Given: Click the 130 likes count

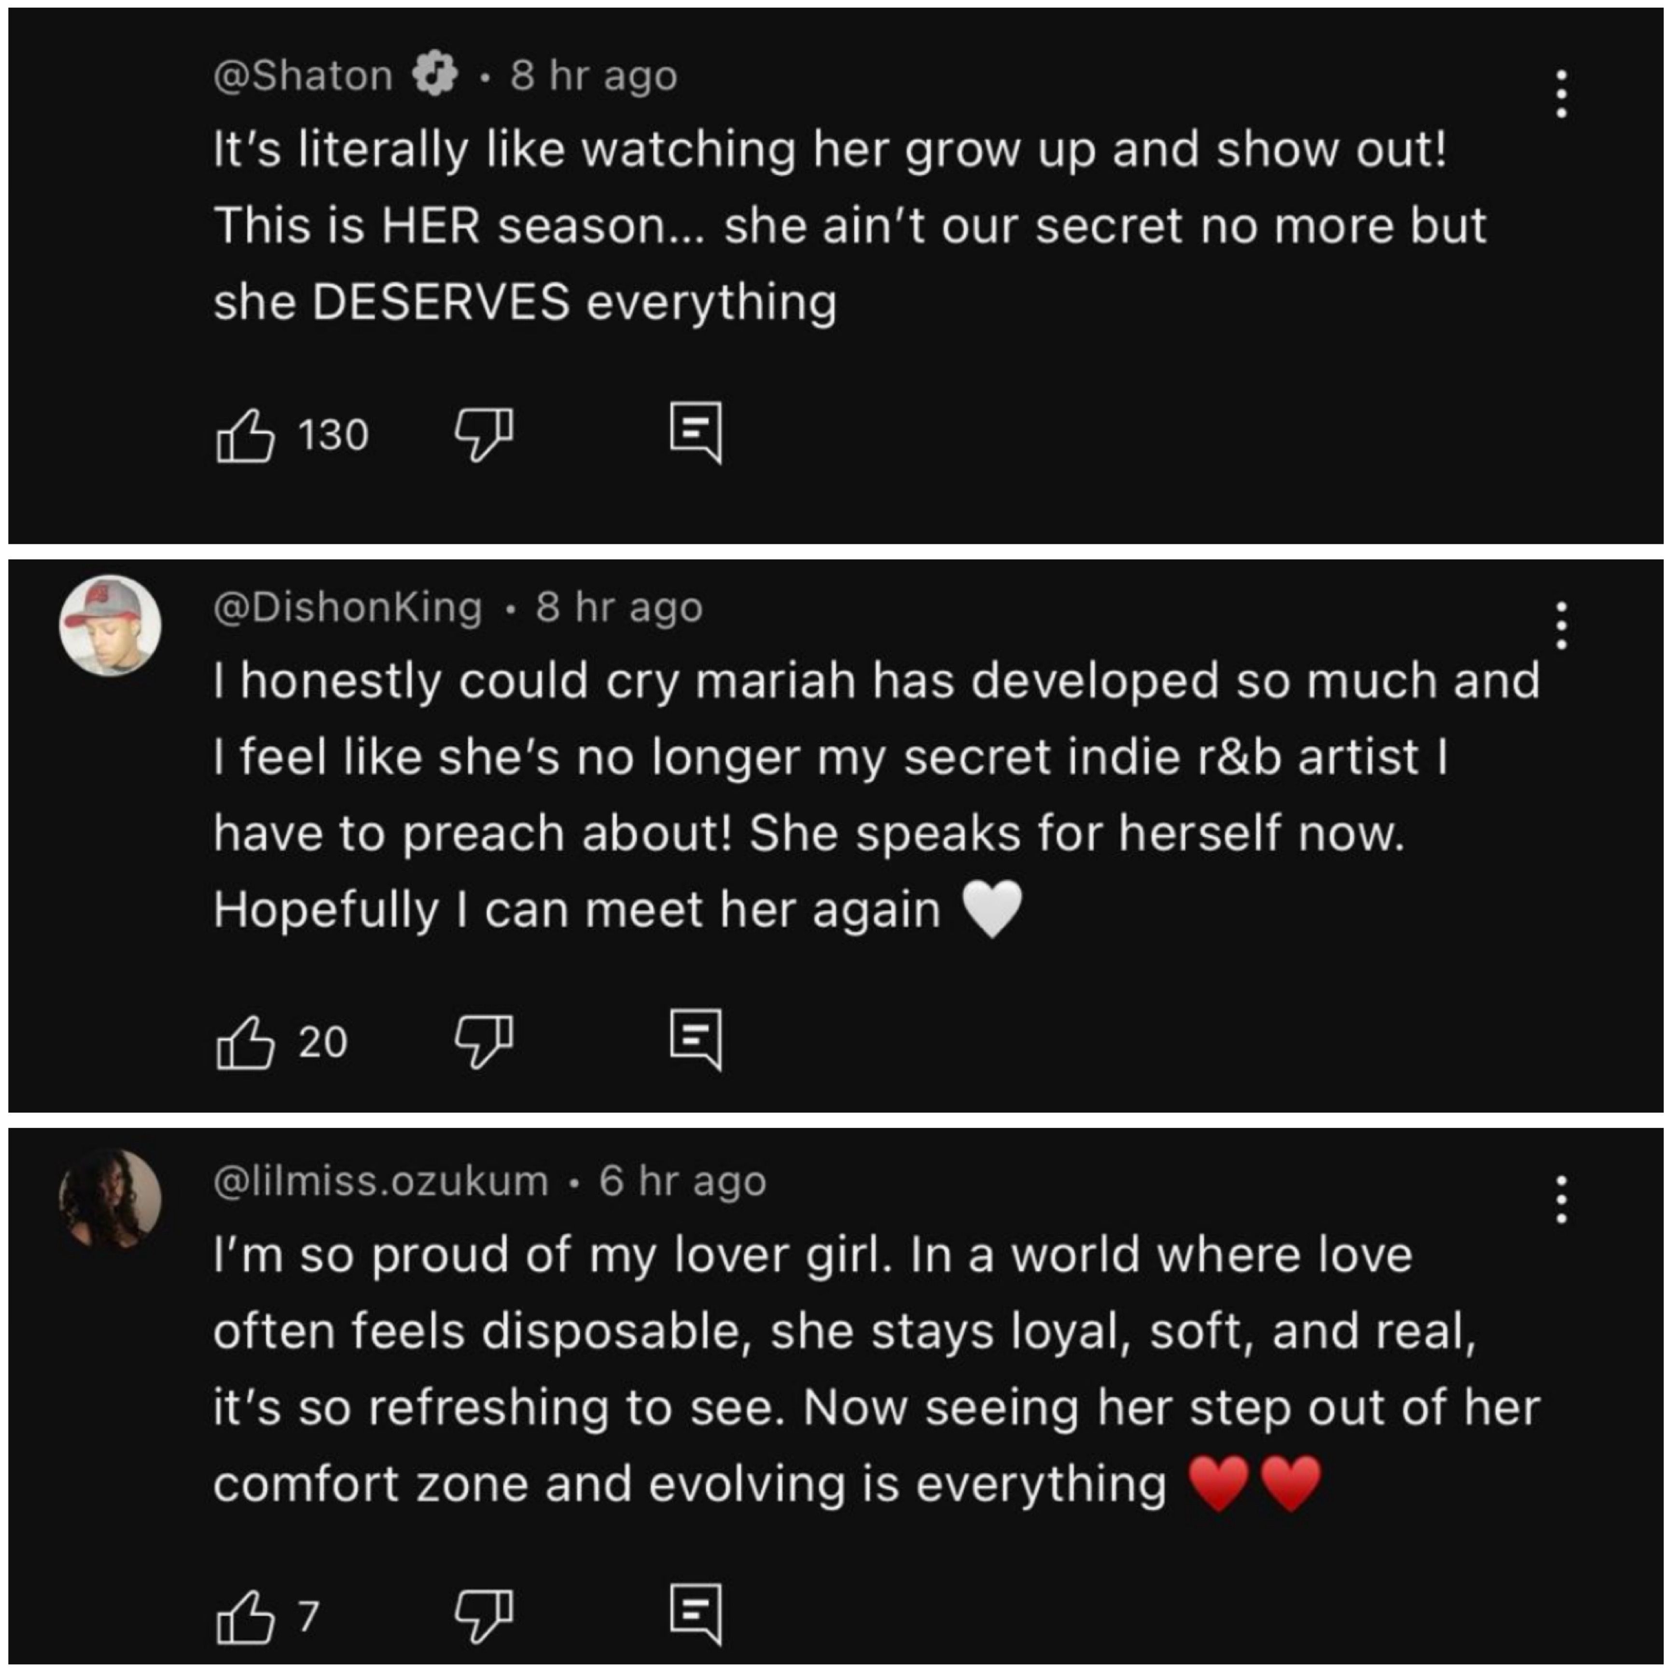Looking at the screenshot, I should (333, 434).
